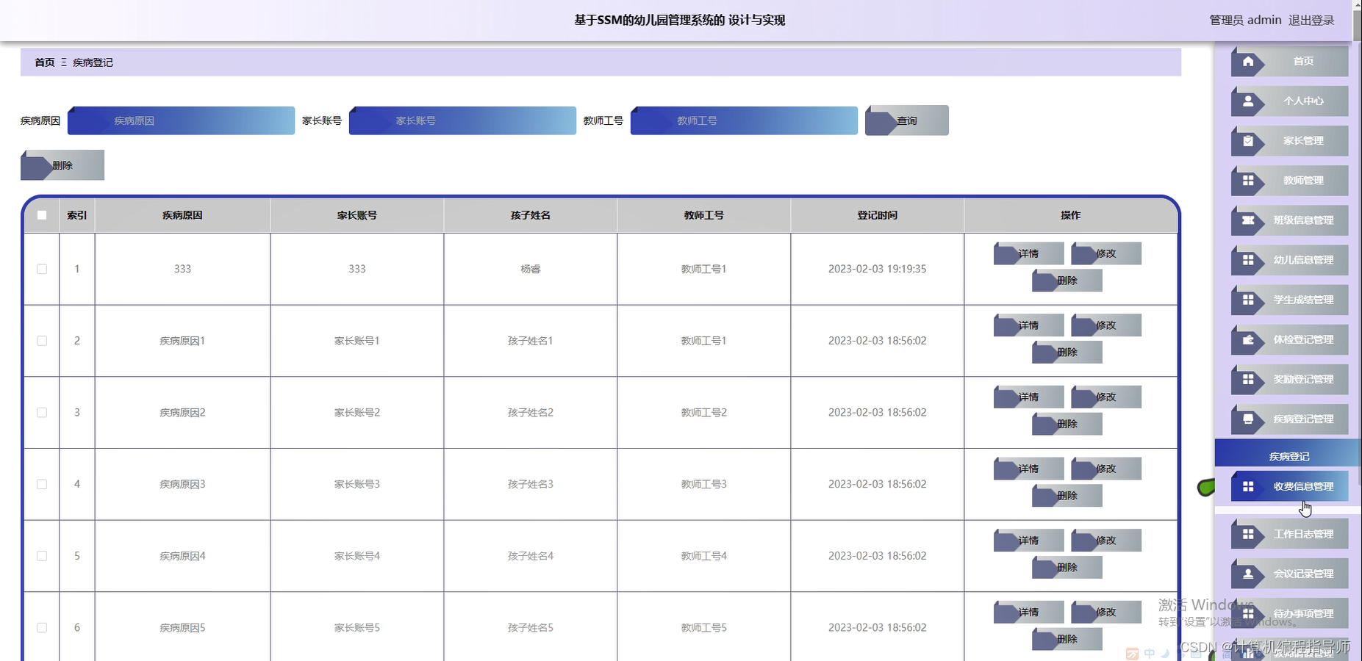
Task: Select the cell containing 杨睿
Action: pyautogui.click(x=531, y=269)
